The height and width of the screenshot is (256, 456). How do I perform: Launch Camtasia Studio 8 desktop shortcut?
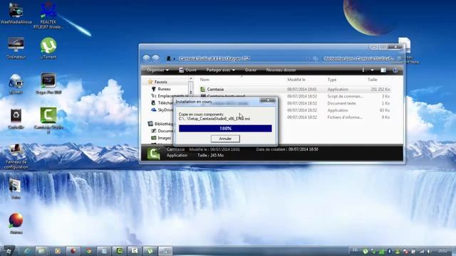click(48, 120)
